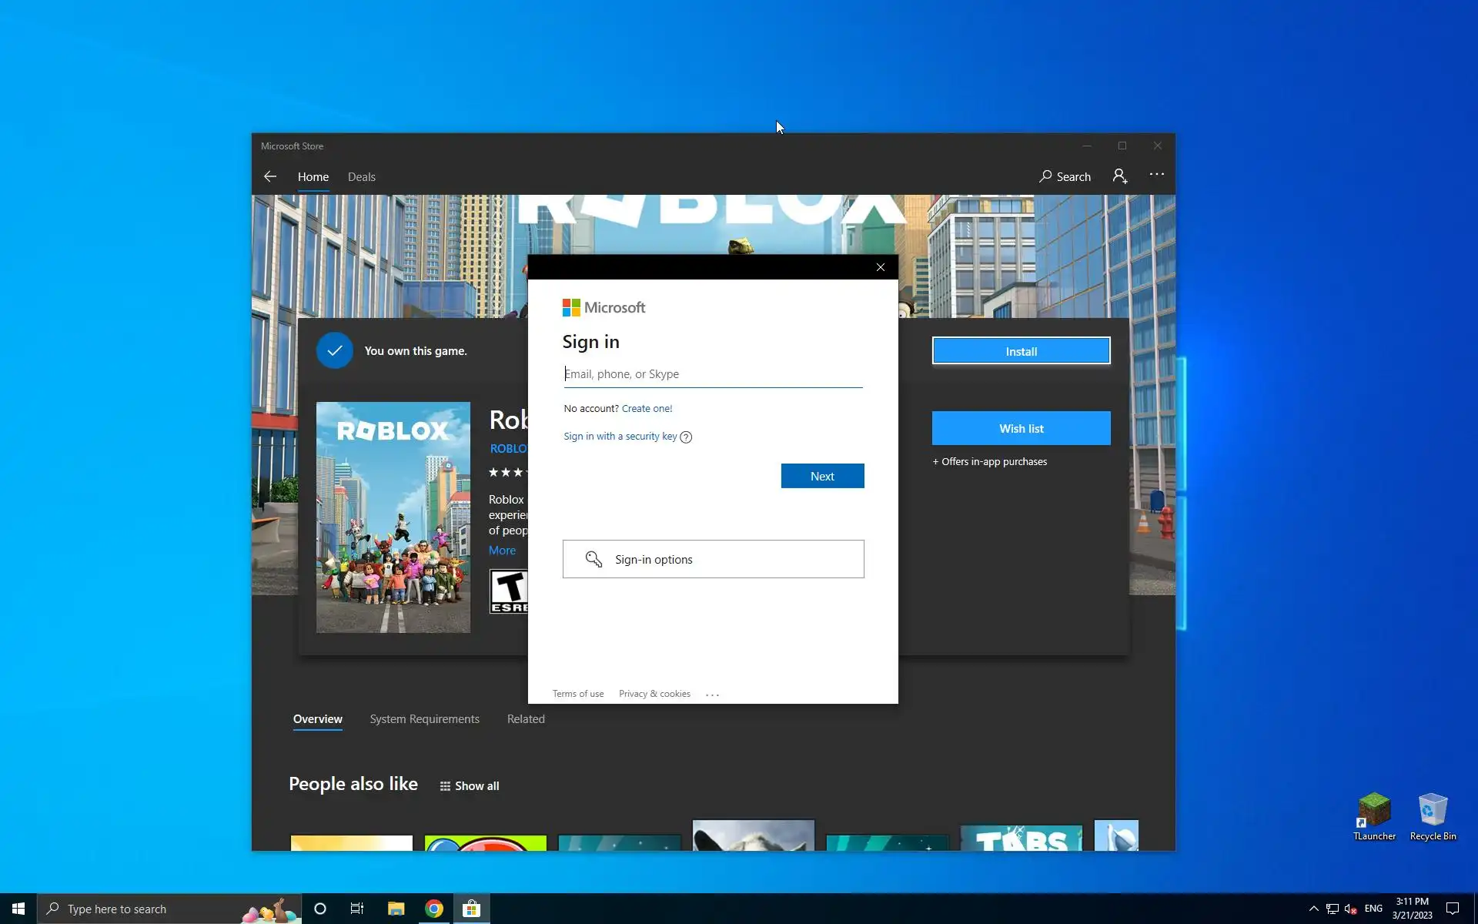Expand the dialog footer ellipsis options
This screenshot has height=924, width=1478.
(x=712, y=695)
